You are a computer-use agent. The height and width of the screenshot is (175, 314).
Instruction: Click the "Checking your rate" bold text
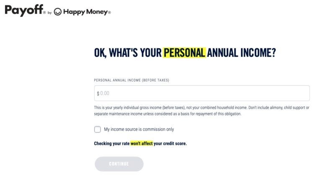[111, 144]
